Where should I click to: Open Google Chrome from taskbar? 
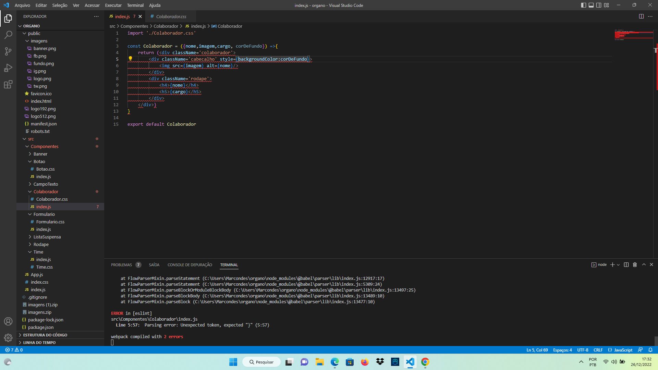point(425,362)
